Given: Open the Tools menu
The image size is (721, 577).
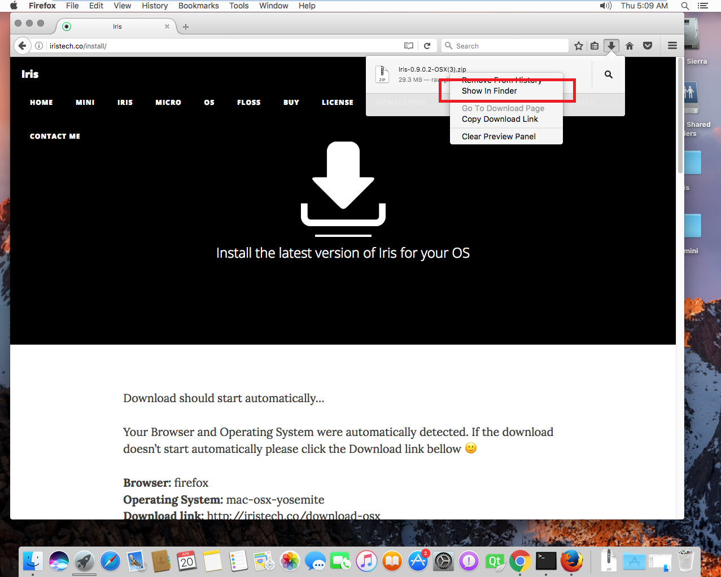Looking at the screenshot, I should coord(239,6).
